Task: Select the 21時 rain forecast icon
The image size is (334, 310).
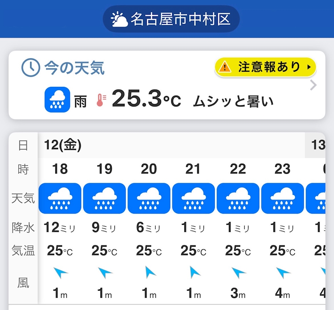Action: 193,198
